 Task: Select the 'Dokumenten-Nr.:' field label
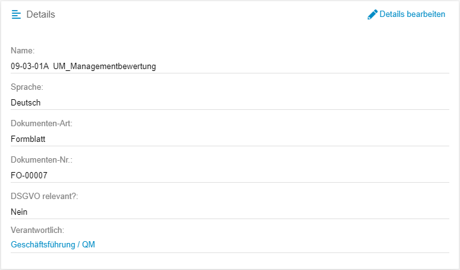pos(41,159)
